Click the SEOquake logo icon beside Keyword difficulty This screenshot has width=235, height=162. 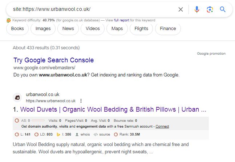9,20
